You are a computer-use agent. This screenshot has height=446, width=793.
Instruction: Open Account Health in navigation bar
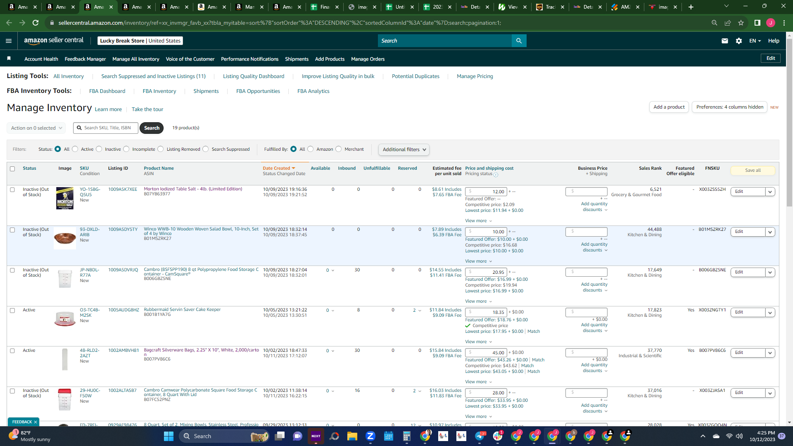[x=41, y=59]
